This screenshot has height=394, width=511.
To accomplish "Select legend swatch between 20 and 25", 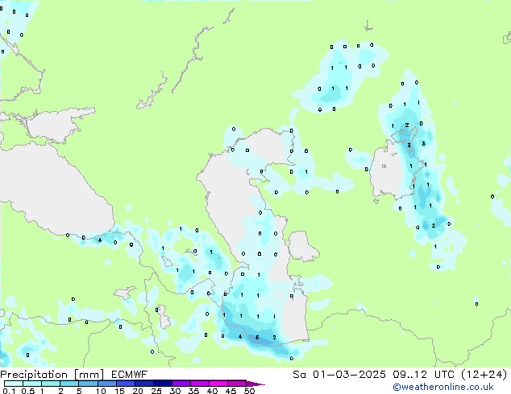I will coord(143,384).
